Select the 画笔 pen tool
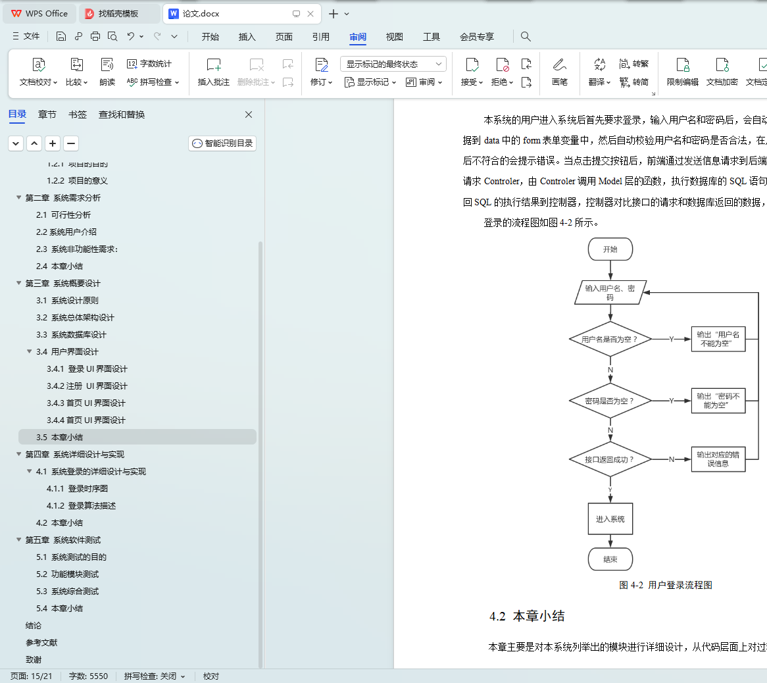 [560, 72]
